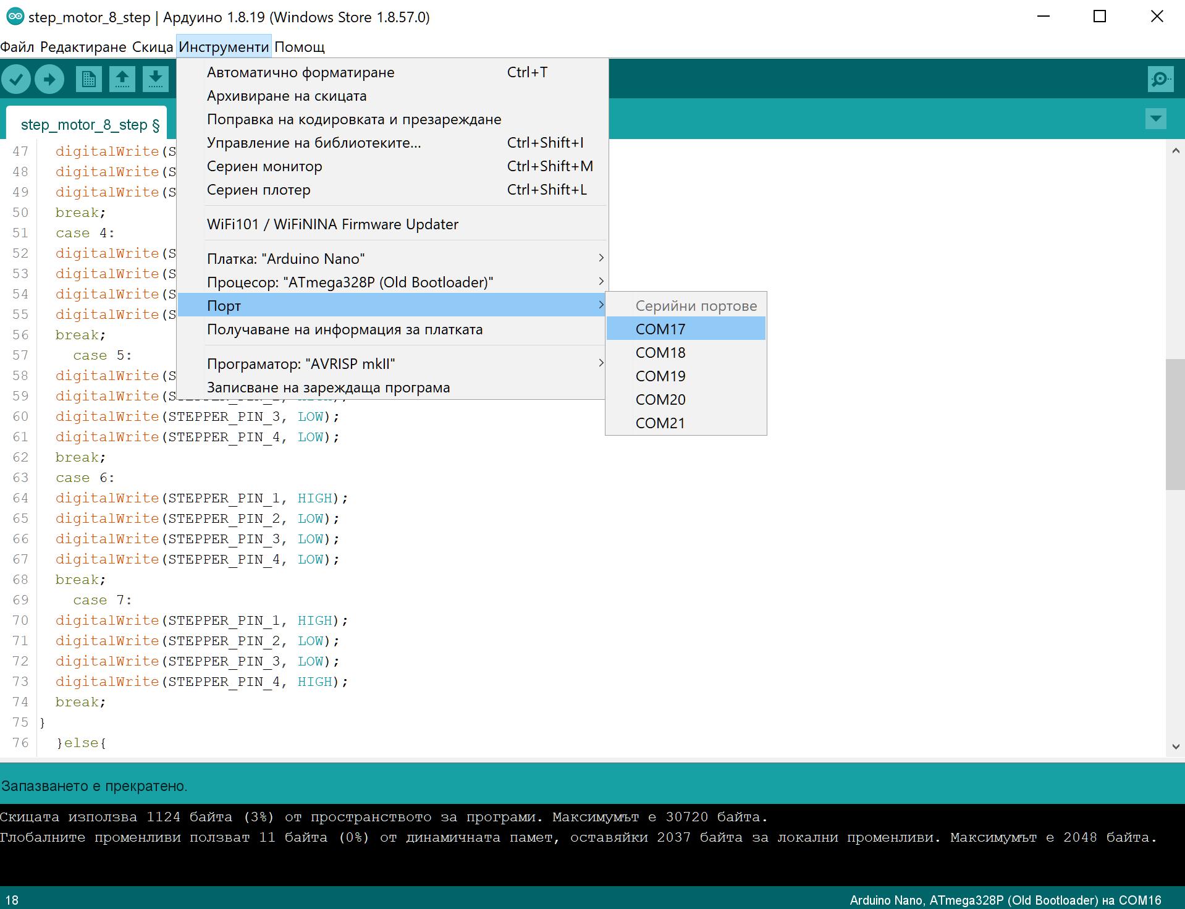The height and width of the screenshot is (909, 1185).
Task: Open the Помощ menu
Action: pos(300,47)
